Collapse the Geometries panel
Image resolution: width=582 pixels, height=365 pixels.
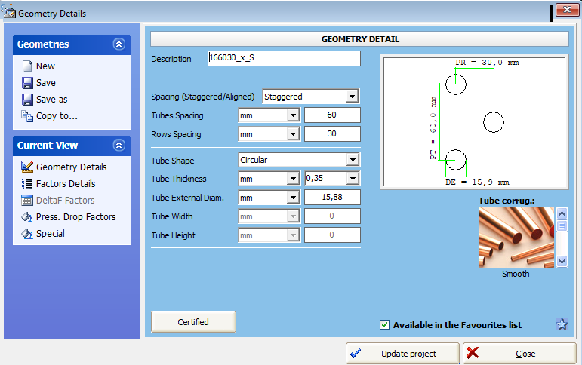119,44
